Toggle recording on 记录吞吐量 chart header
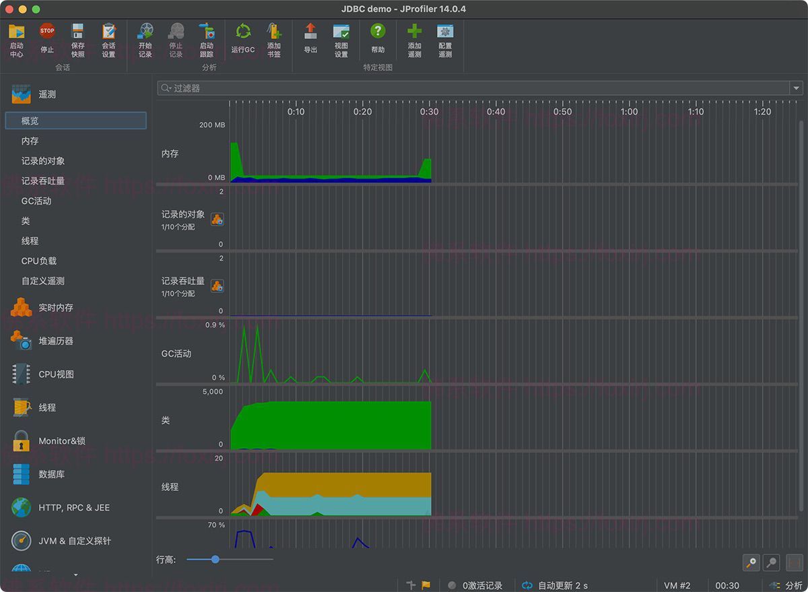808x592 pixels. [217, 286]
